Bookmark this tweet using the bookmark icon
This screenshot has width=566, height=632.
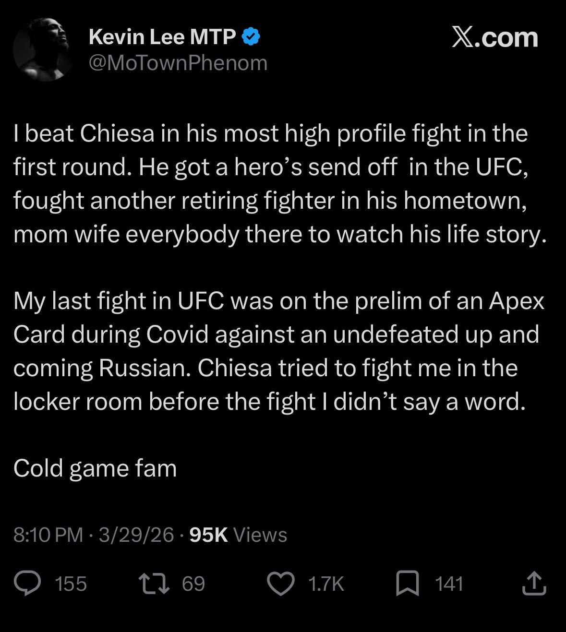pos(407,584)
